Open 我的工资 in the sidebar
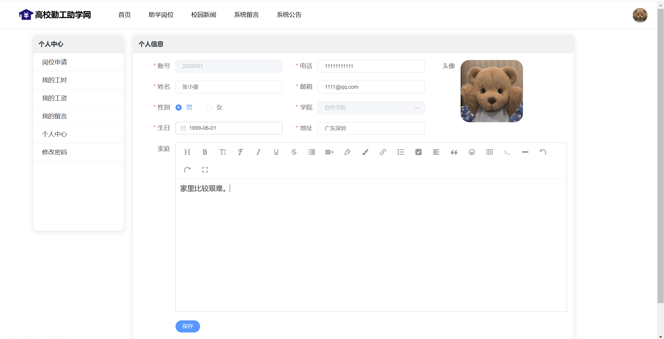The width and height of the screenshot is (664, 339). tap(55, 98)
